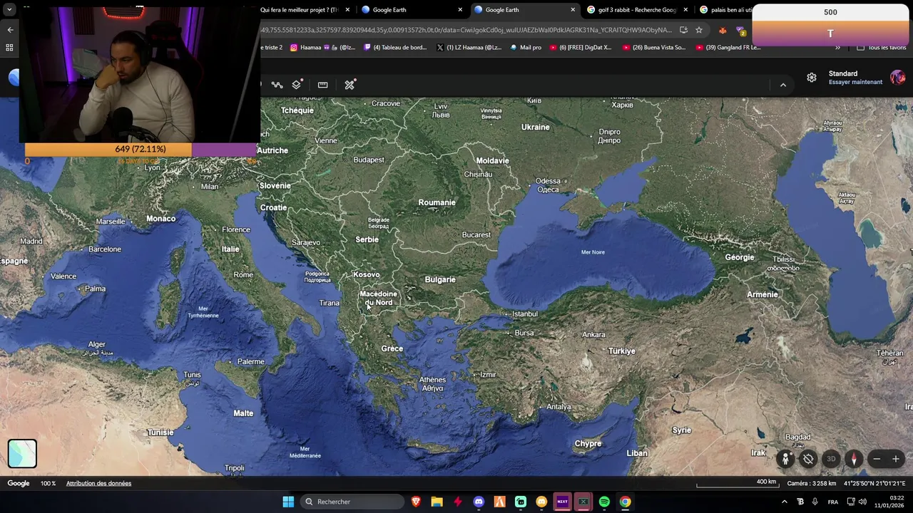Open the Attribution des données link
Image resolution: width=913 pixels, height=513 pixels.
98,483
